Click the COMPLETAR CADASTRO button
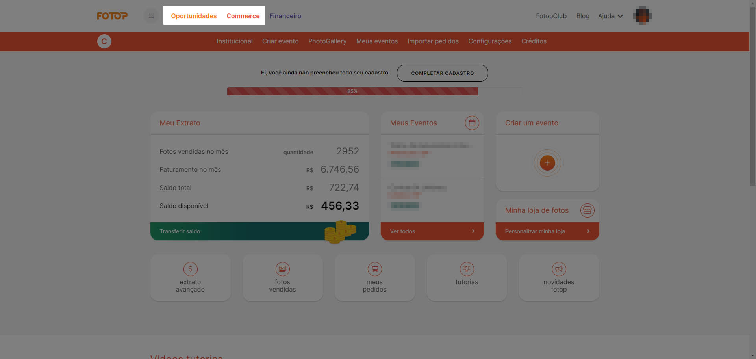The height and width of the screenshot is (359, 756). [442, 73]
